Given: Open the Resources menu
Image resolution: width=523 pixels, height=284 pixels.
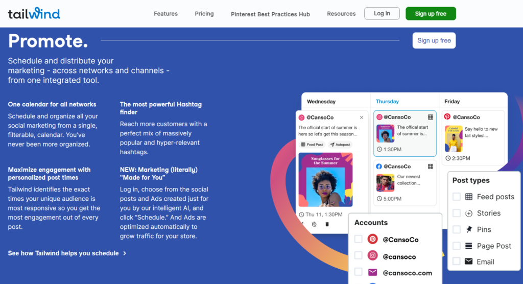Looking at the screenshot, I should click(x=341, y=14).
